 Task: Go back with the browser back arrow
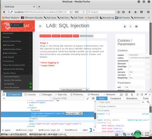coord(4,12)
